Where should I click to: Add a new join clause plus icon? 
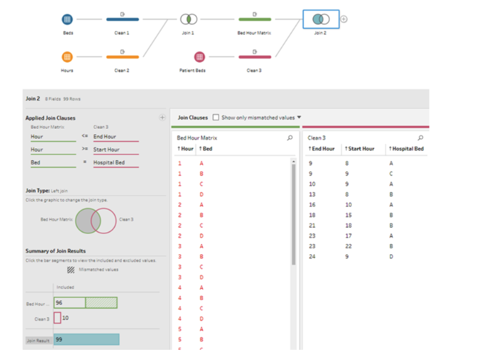point(162,118)
